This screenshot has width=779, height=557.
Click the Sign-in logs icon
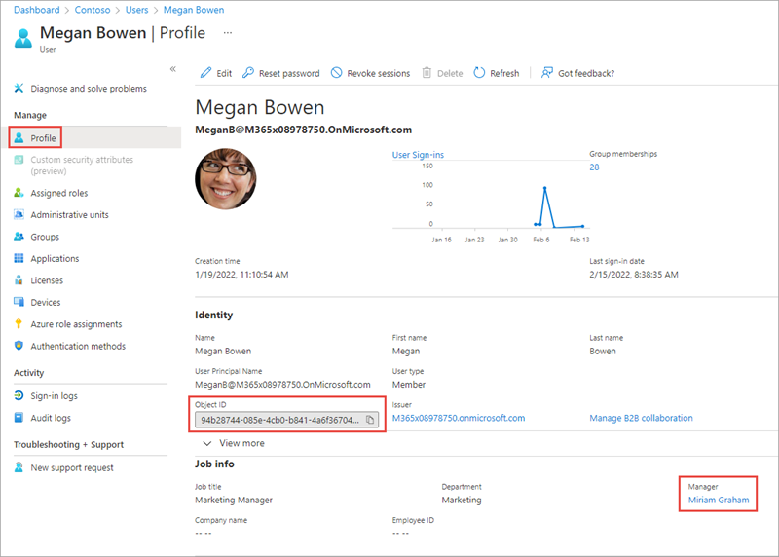coord(19,395)
